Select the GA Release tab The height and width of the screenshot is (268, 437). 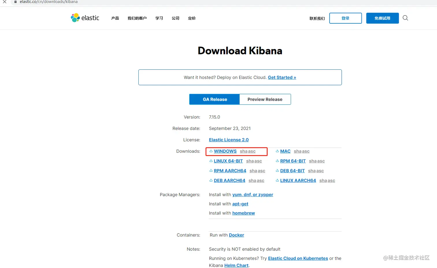point(214,99)
